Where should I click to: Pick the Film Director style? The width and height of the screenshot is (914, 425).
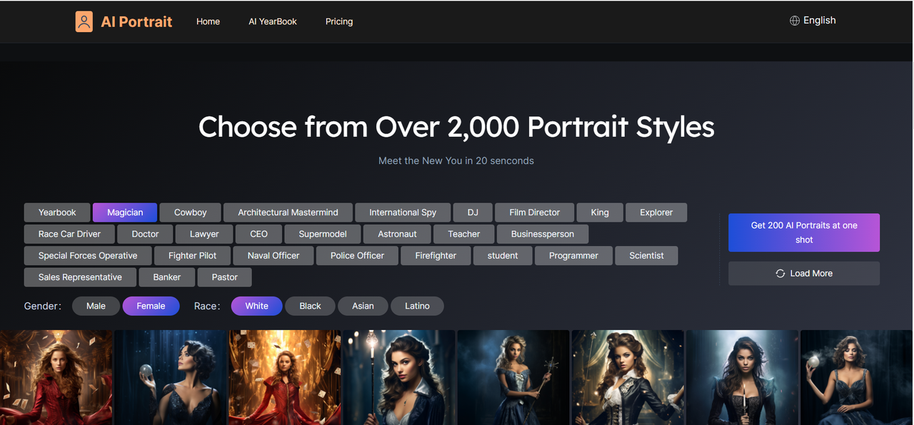[x=534, y=212]
